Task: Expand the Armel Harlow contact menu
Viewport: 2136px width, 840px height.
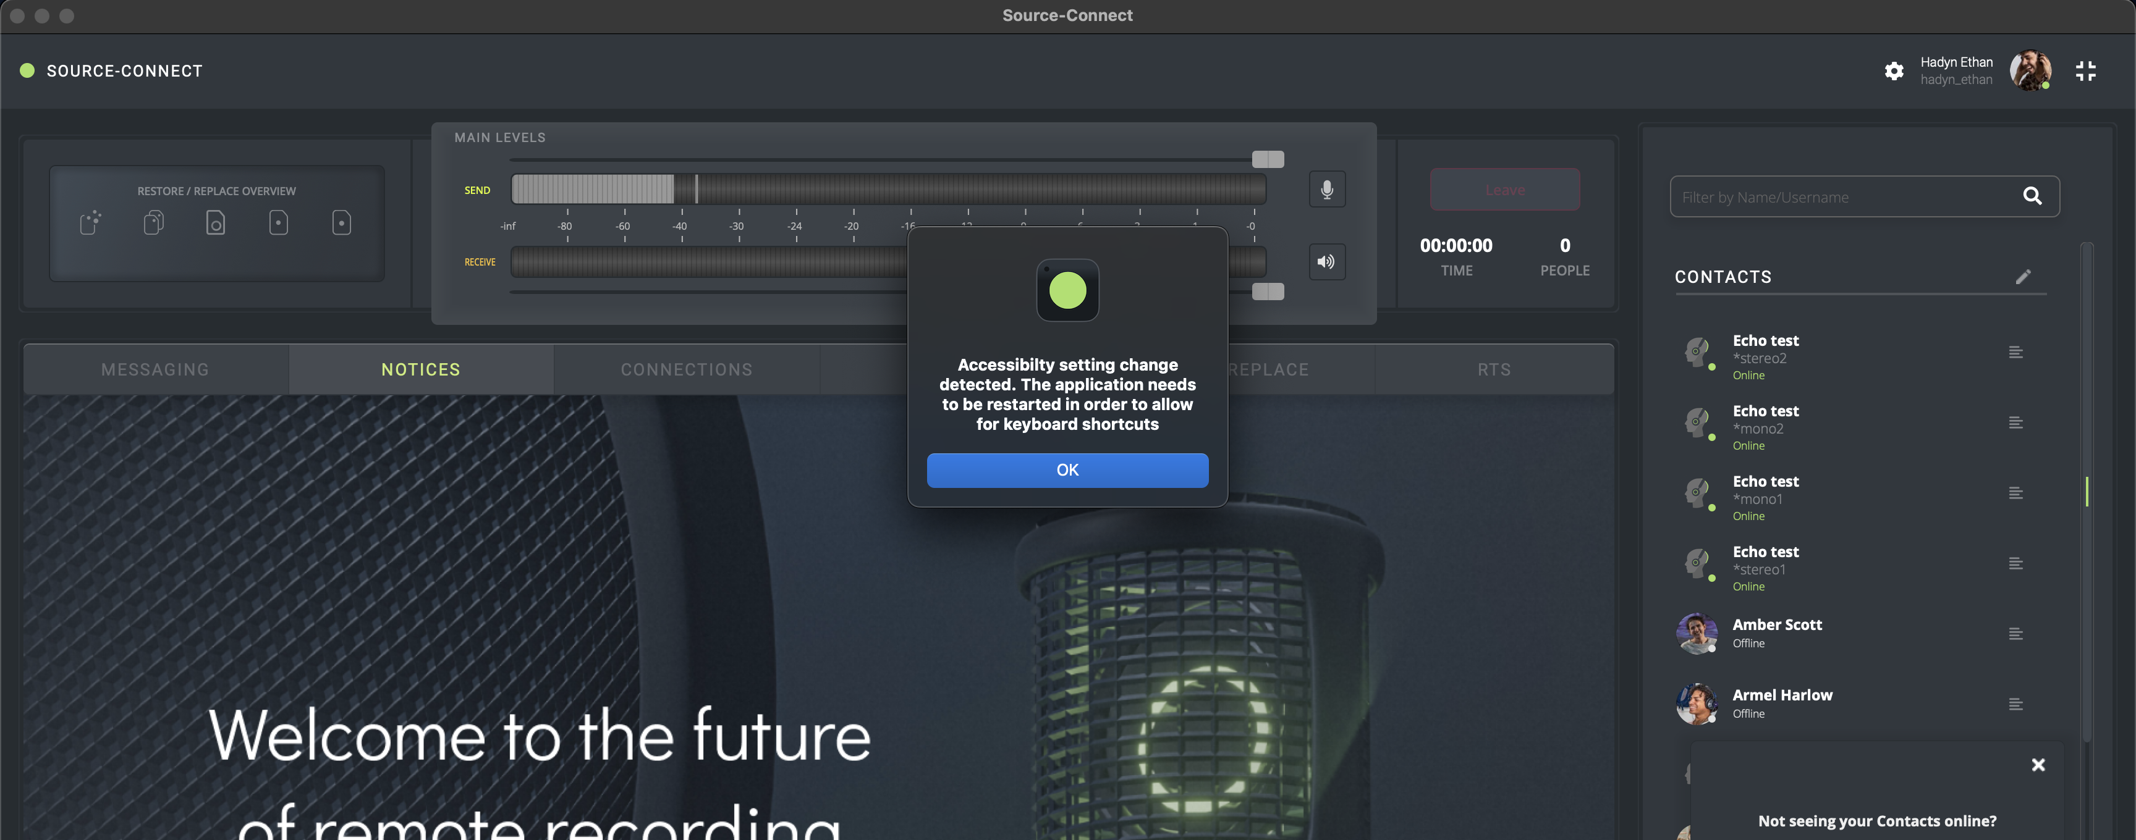Action: [x=2015, y=705]
